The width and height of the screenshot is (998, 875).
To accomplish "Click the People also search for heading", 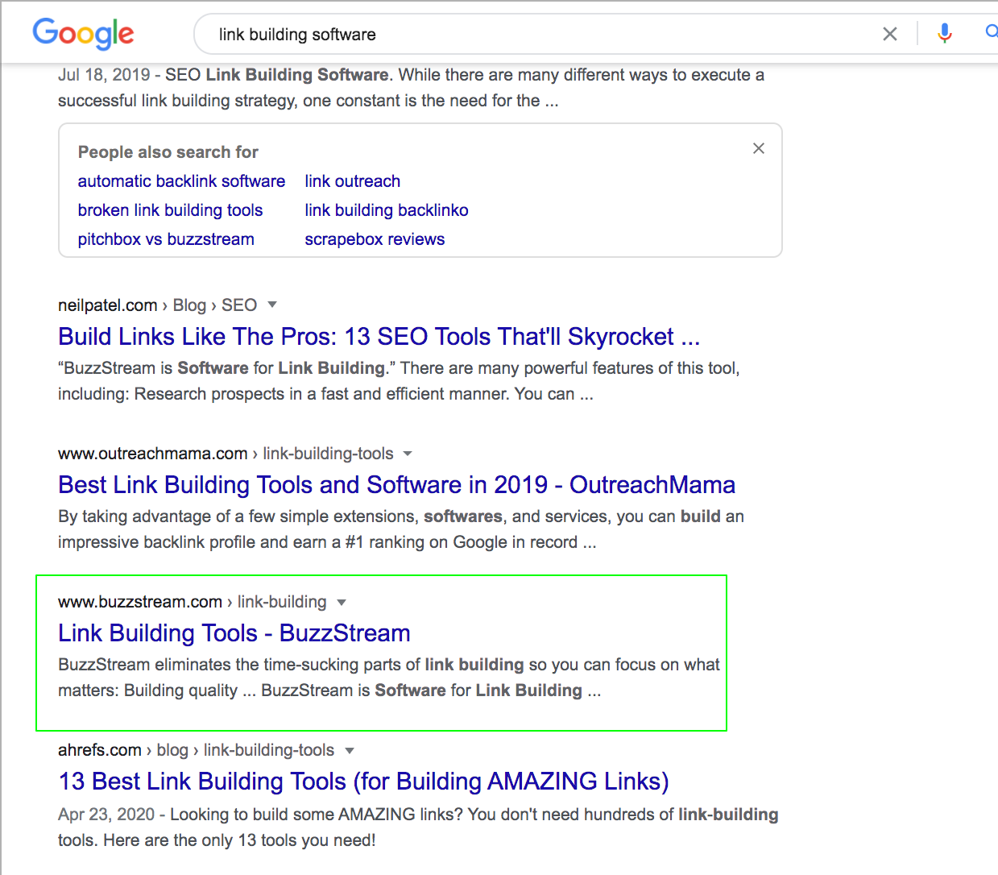I will (x=168, y=152).
